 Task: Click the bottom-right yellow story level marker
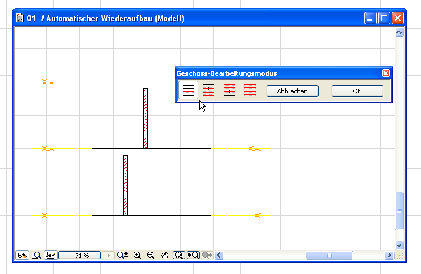click(x=258, y=215)
